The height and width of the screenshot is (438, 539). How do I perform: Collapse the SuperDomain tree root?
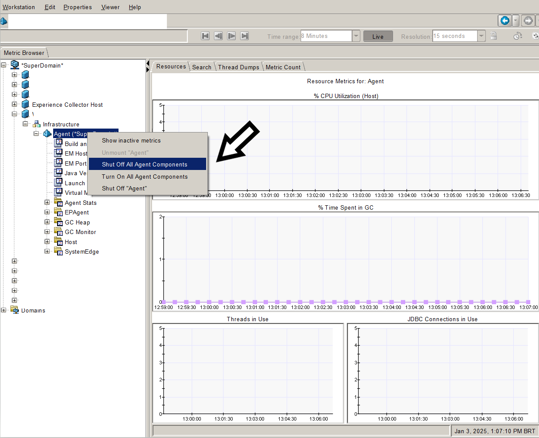(4, 65)
